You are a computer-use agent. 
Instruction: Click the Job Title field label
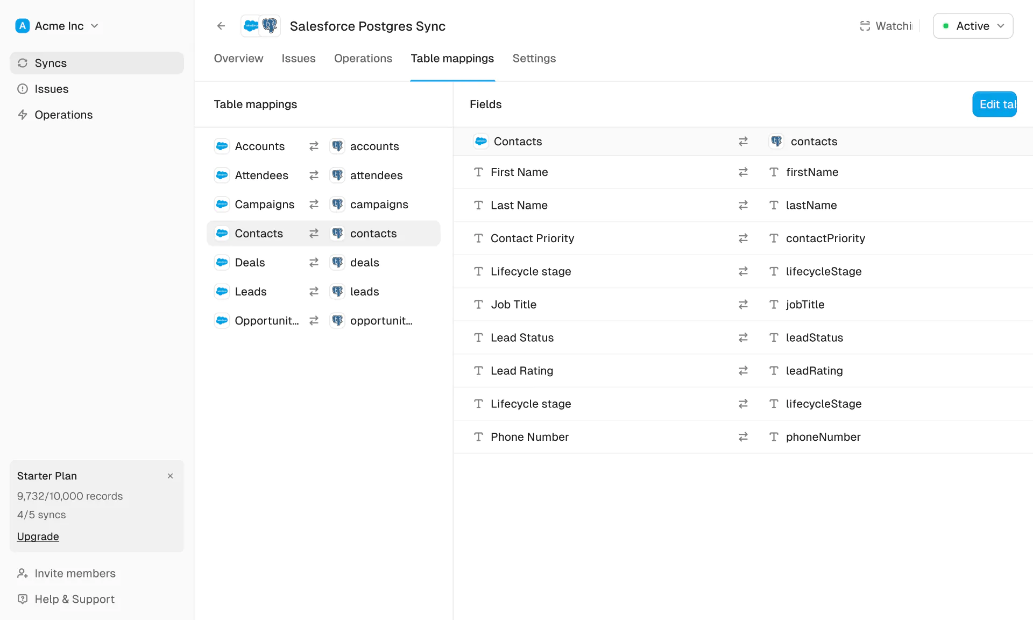pyautogui.click(x=513, y=305)
